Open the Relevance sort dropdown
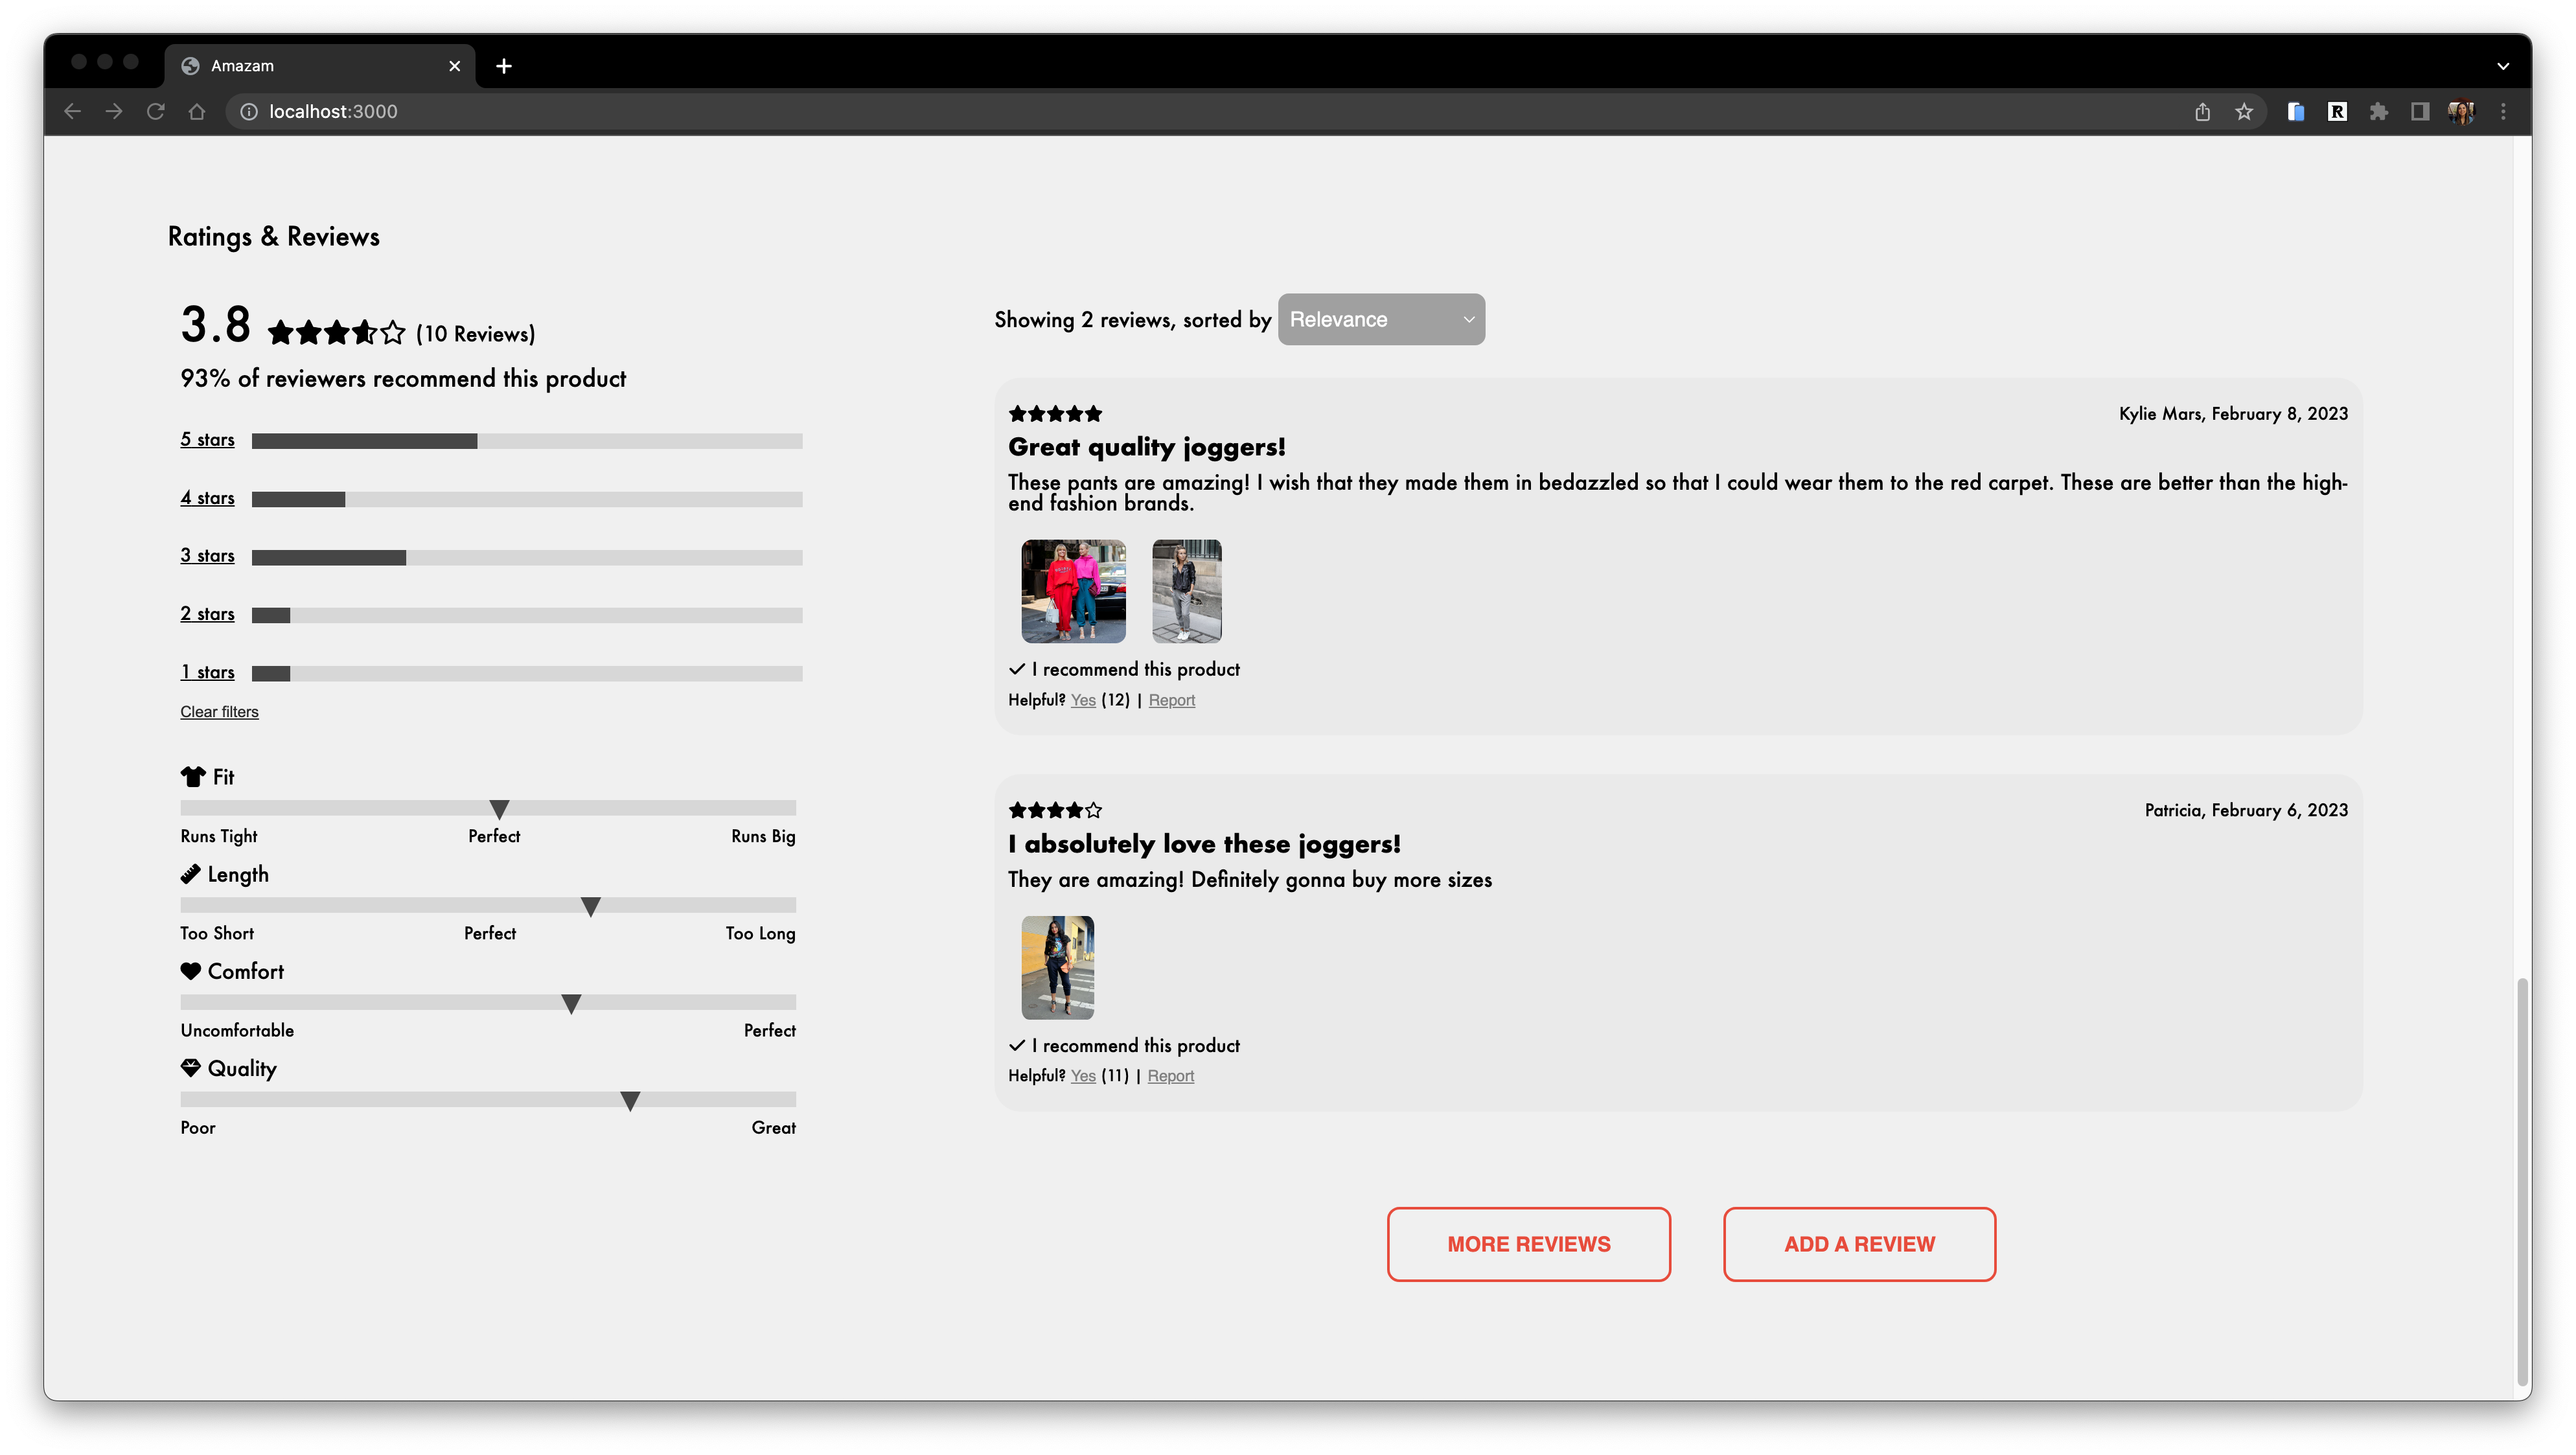 click(1380, 319)
